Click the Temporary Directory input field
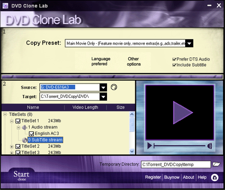The image size is (225, 190). [x=176, y=164]
